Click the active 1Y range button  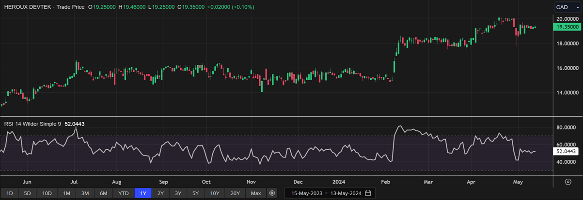143,193
